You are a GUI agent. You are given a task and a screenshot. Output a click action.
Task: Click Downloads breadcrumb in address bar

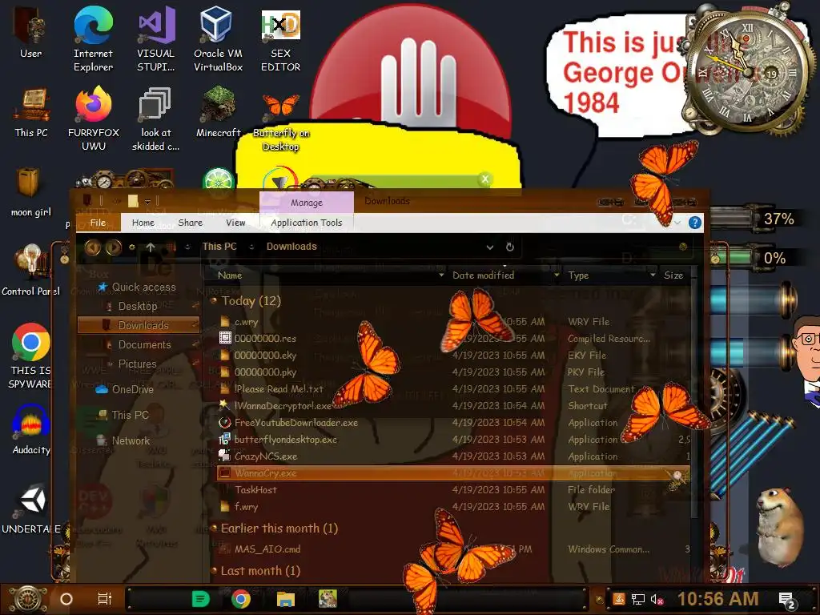click(x=291, y=247)
